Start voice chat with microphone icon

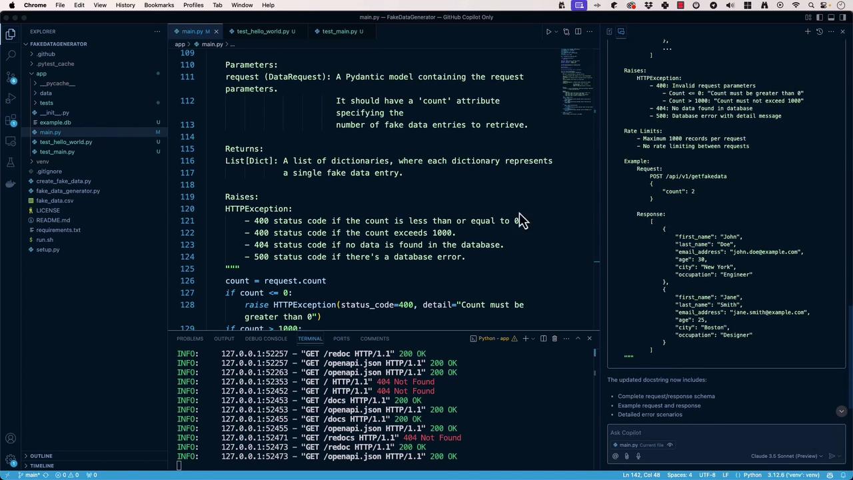tap(638, 456)
